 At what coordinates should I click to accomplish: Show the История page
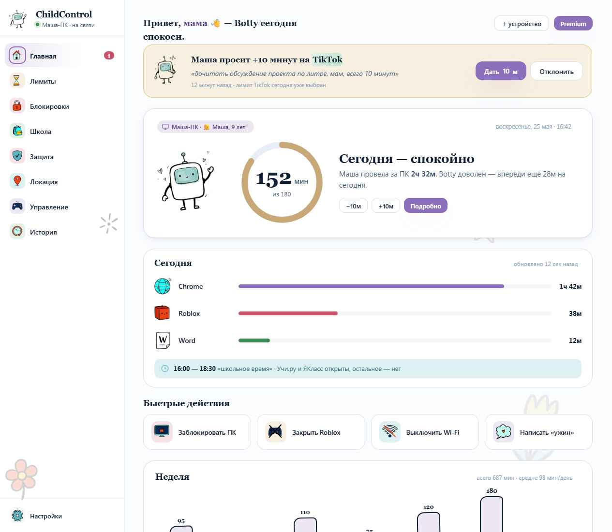point(62,231)
